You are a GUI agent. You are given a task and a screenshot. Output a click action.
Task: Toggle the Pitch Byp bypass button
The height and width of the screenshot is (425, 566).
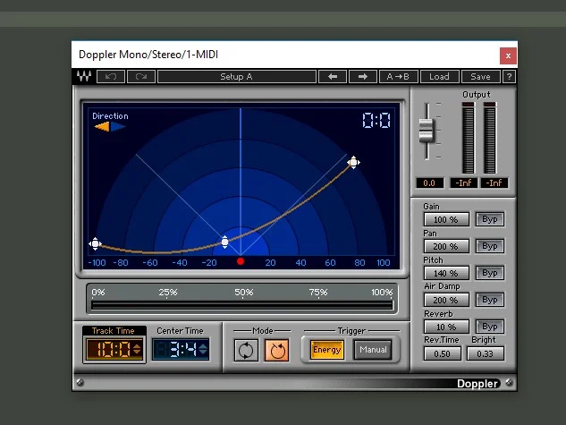[489, 273]
